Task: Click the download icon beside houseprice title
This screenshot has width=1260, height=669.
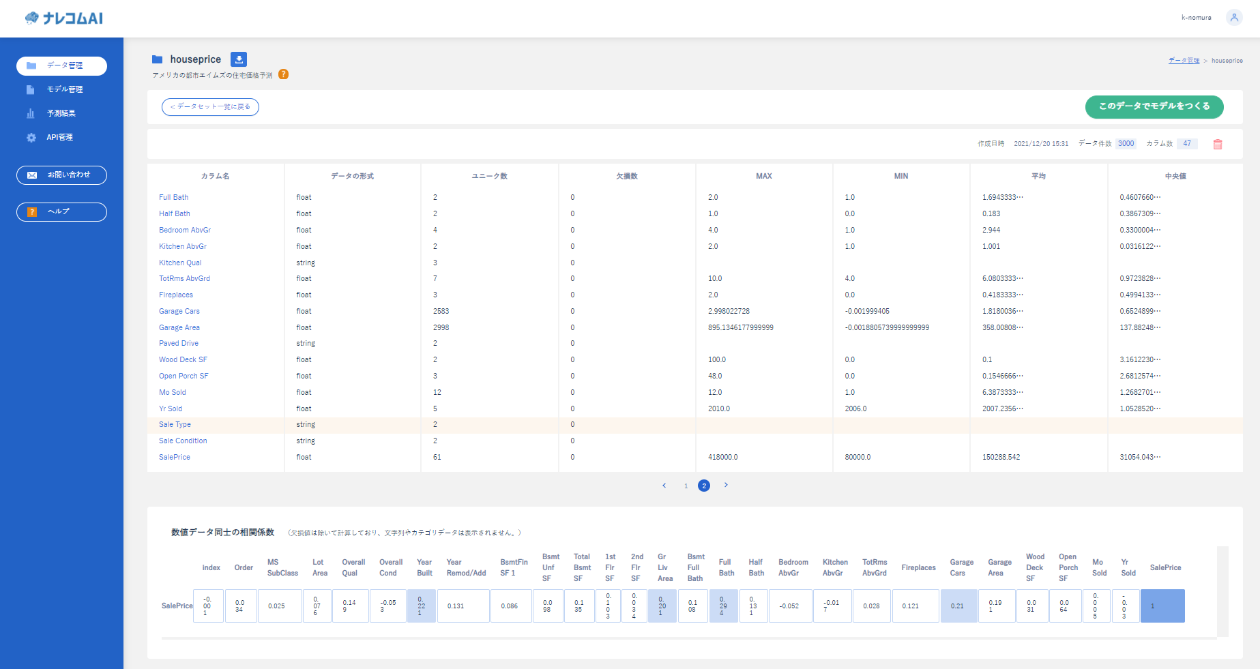Action: pyautogui.click(x=239, y=59)
